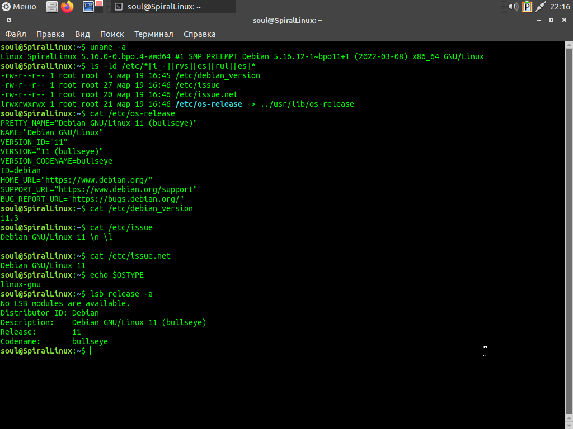573x429 pixels.
Task: Click the BUG_REPORT_URL line
Action: (x=92, y=199)
